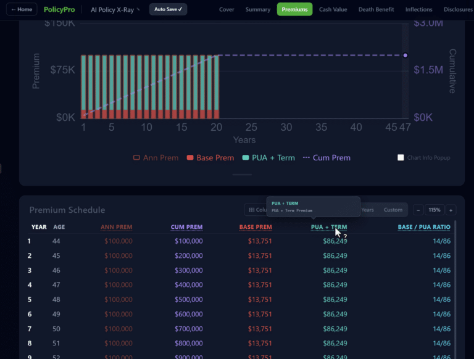The height and width of the screenshot is (359, 474).
Task: Click the edit pencil beside AI Policy X-Ray
Action: 138,10
